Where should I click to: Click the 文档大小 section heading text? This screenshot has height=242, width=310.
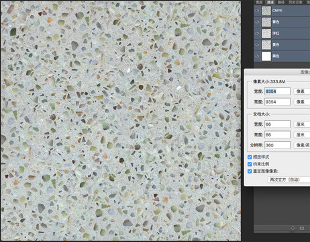click(262, 114)
